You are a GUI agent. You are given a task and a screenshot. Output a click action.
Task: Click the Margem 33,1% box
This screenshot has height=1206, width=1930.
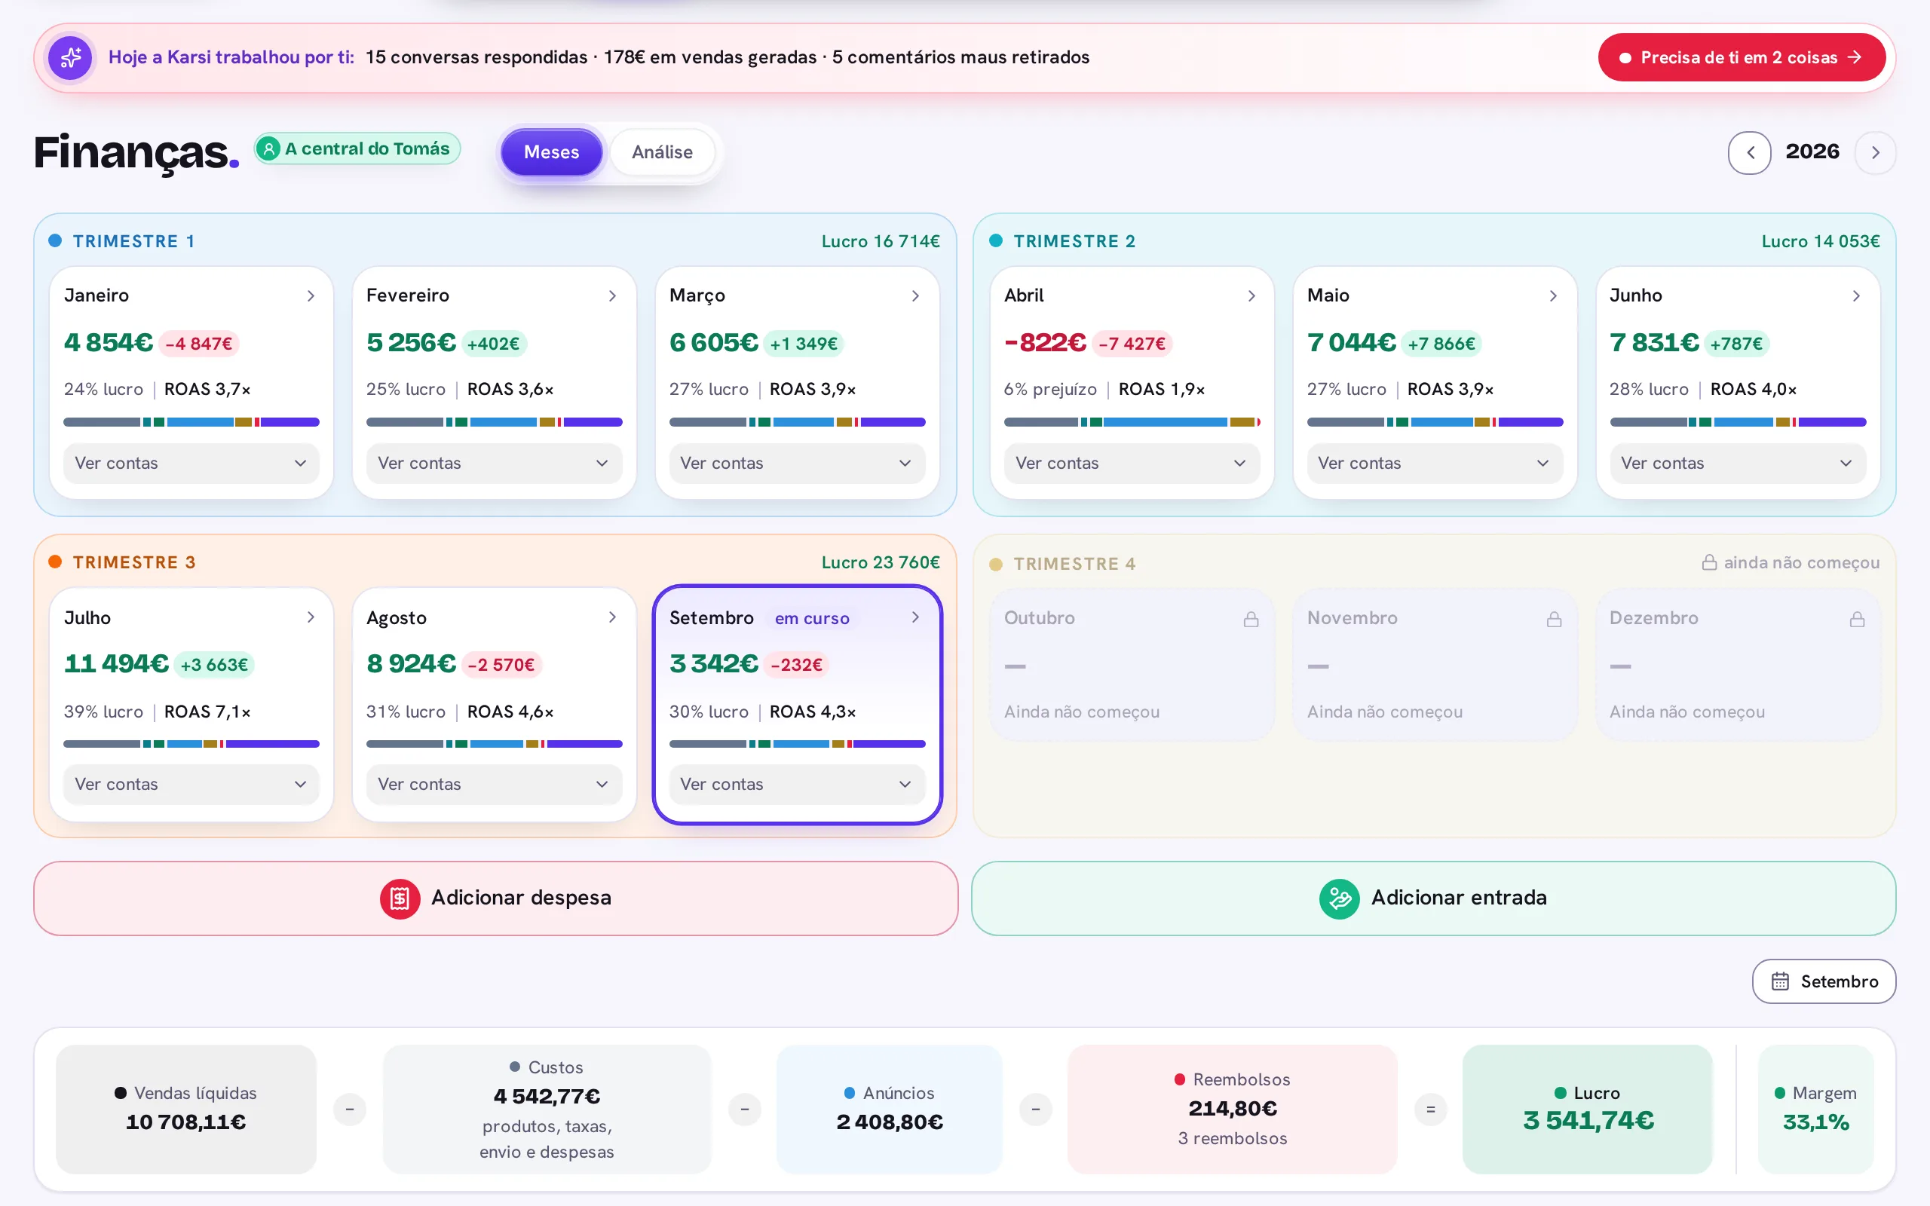[1815, 1110]
